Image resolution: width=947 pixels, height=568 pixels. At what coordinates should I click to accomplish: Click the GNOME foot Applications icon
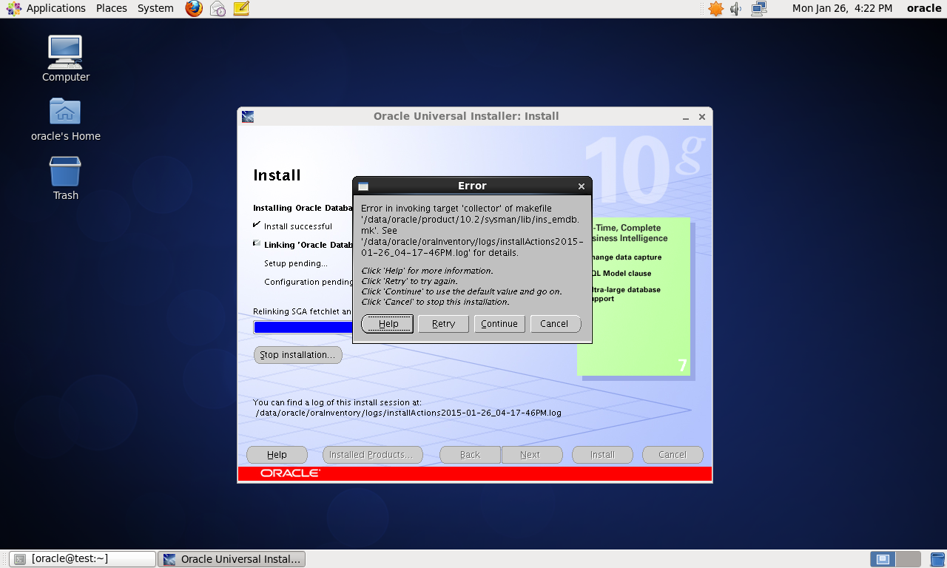[14, 9]
